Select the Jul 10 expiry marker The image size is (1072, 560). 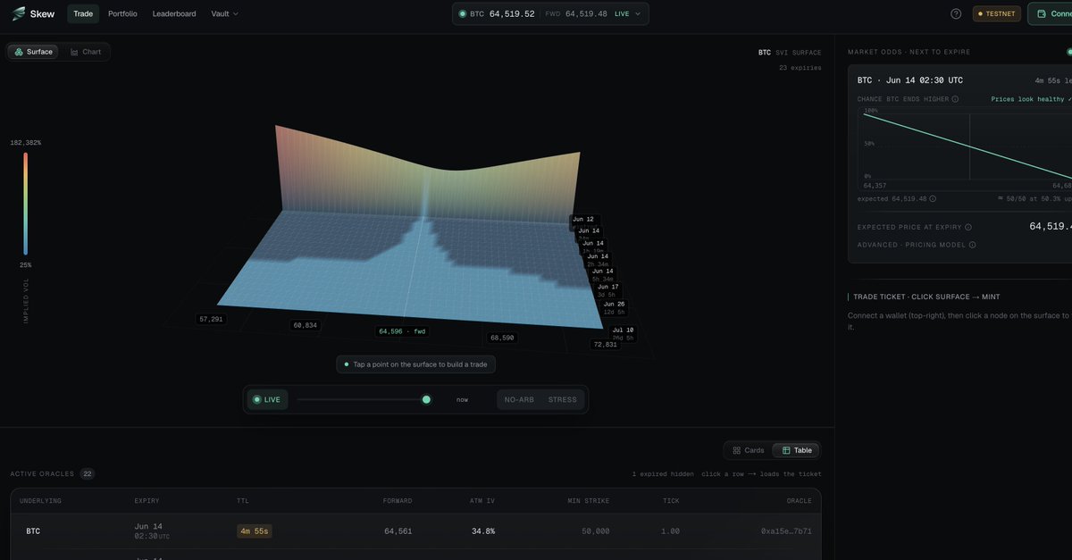[623, 333]
